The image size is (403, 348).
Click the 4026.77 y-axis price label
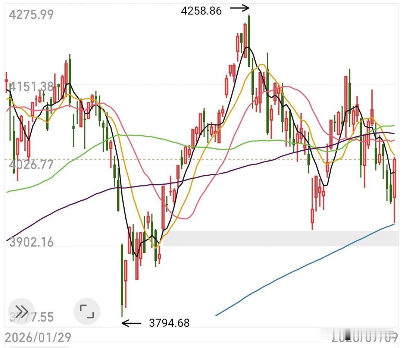point(31,164)
